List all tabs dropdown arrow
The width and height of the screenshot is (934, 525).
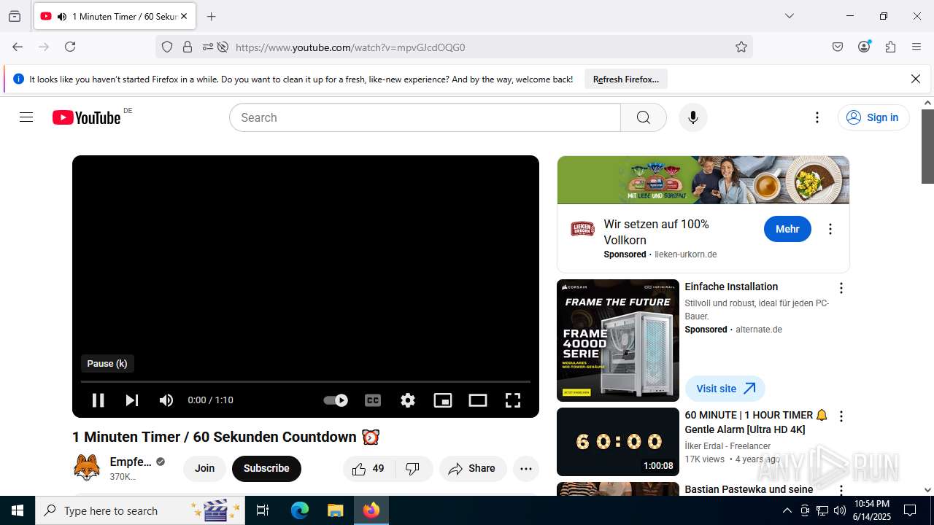[x=790, y=16]
